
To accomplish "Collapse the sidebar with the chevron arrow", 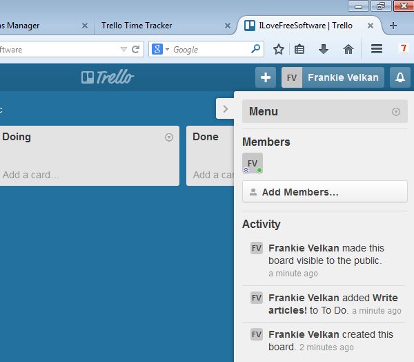I will pyautogui.click(x=225, y=109).
